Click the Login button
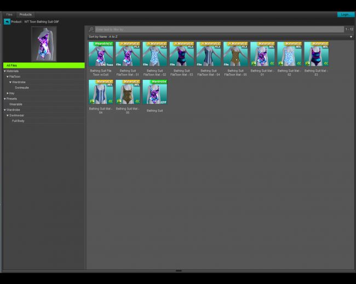The height and width of the screenshot is (284, 356). pos(345,14)
